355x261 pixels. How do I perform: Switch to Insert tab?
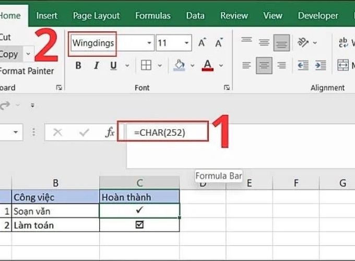[x=47, y=16]
